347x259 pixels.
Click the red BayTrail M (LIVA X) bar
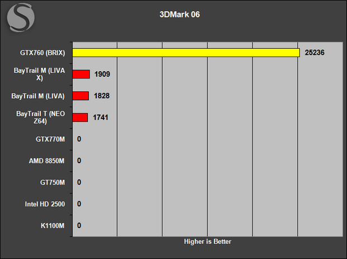pos(81,75)
